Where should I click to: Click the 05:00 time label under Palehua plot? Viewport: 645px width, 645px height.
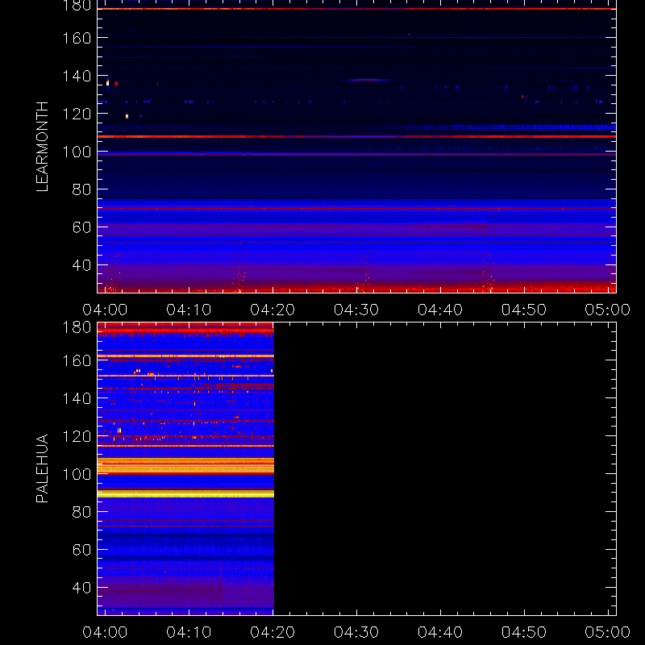pyautogui.click(x=608, y=632)
